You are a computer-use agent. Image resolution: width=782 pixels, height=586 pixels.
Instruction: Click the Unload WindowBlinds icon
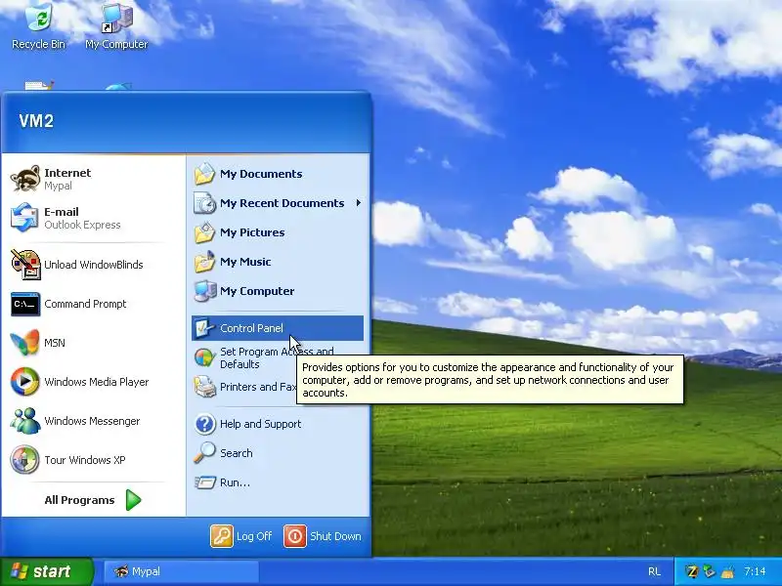pos(25,264)
